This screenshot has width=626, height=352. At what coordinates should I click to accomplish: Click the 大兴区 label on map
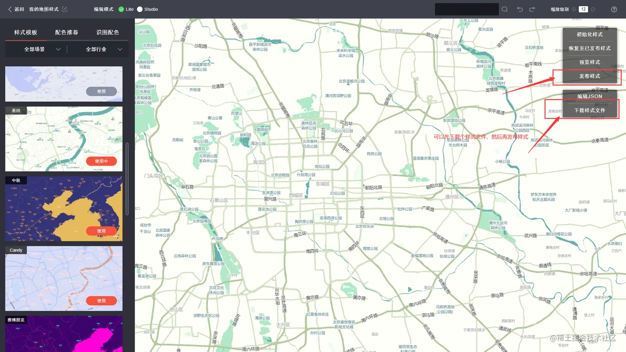pyautogui.click(x=283, y=325)
